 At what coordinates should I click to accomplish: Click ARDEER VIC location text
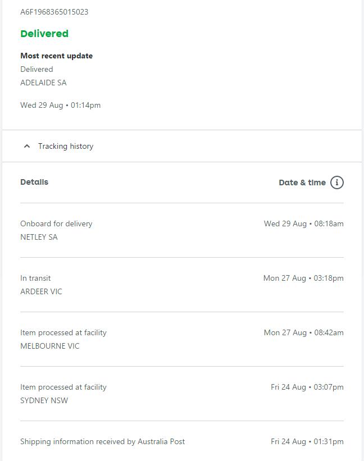click(41, 291)
